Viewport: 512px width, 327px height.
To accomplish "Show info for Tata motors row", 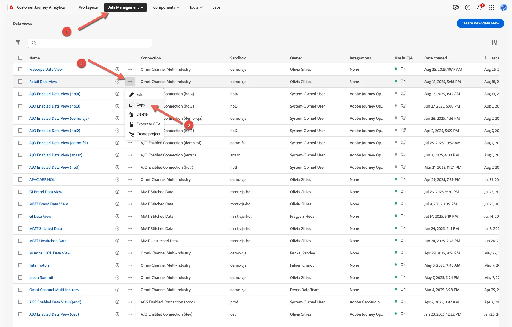I will [117, 265].
